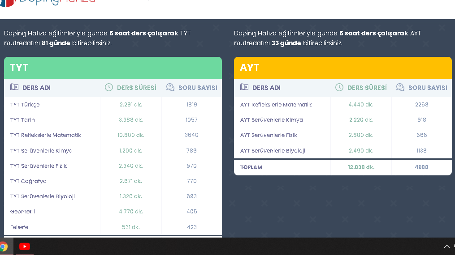Image resolution: width=455 pixels, height=255 pixels.
Task: Click the 2258 question count
Action: [x=422, y=105]
